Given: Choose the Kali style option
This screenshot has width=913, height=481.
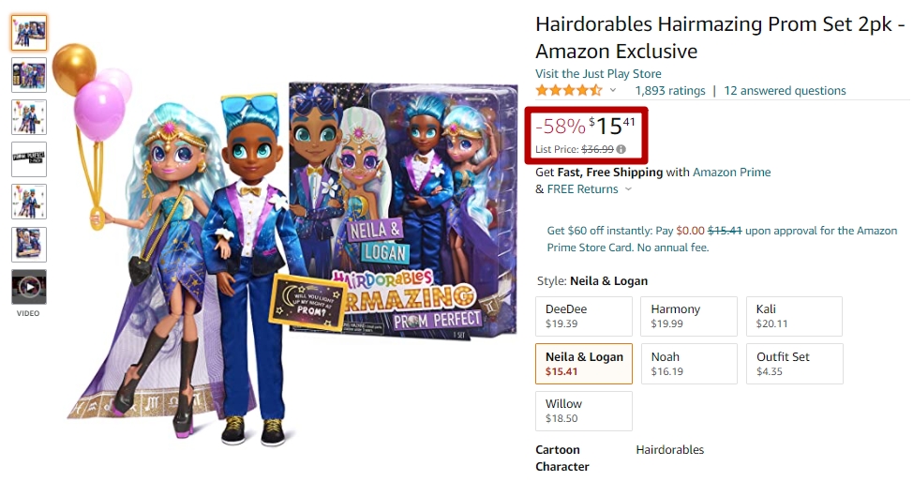Looking at the screenshot, I should [794, 316].
